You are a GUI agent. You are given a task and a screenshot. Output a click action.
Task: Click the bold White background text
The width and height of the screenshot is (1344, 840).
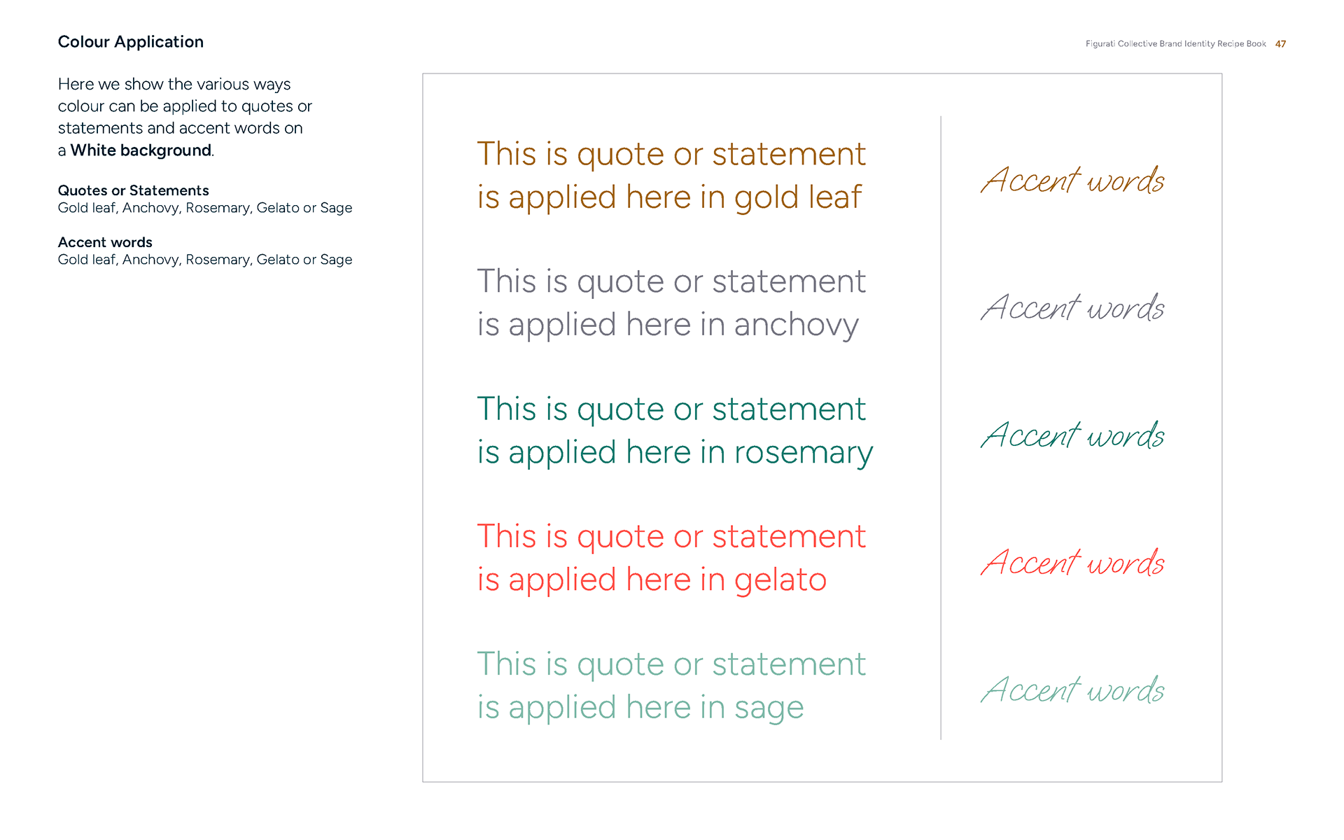click(141, 150)
